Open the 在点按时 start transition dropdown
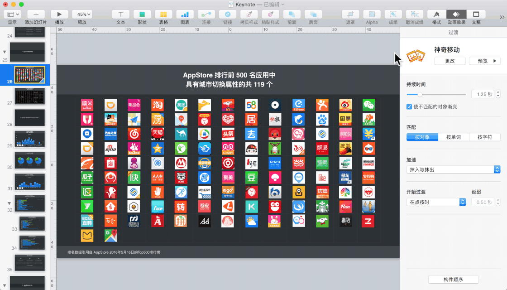The height and width of the screenshot is (290, 507). (436, 202)
